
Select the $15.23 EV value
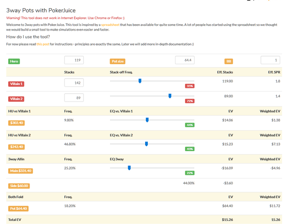227,144
